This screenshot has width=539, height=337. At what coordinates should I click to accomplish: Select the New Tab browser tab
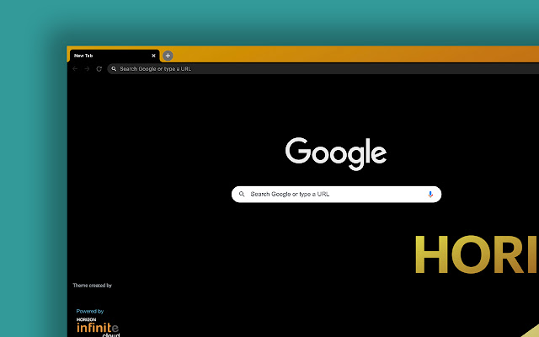click(115, 56)
